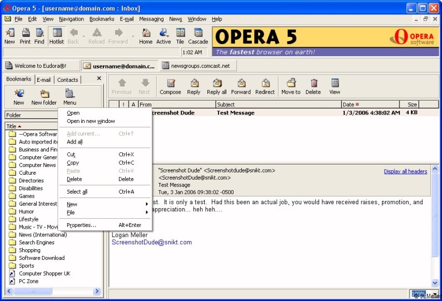Image resolution: width=442 pixels, height=301 pixels.
Task: Toggle the Hotlist panel button
Action: click(x=57, y=36)
